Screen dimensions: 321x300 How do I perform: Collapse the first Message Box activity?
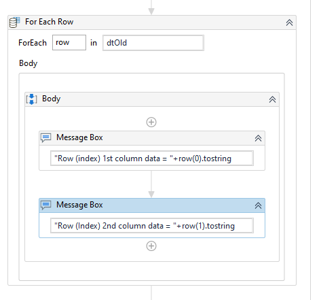click(x=258, y=138)
